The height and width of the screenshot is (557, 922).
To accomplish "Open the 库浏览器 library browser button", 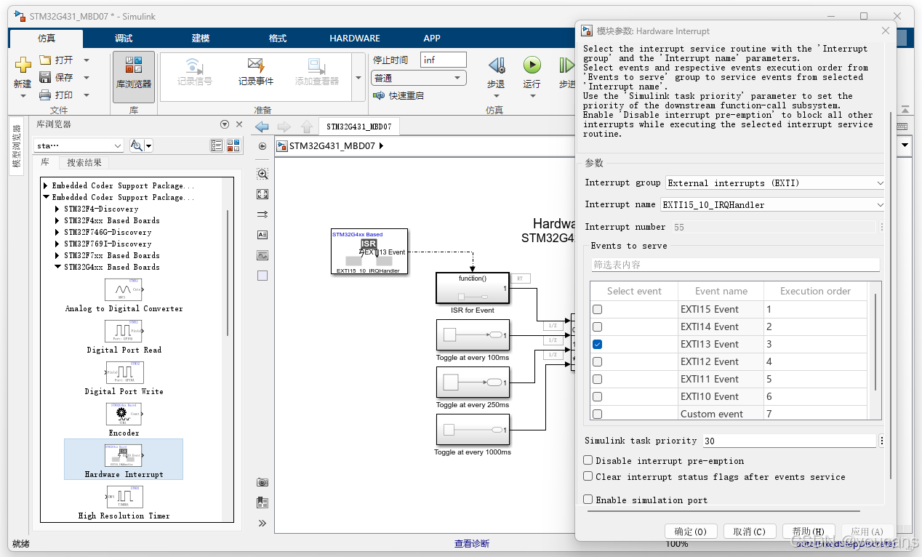I will 134,76.
